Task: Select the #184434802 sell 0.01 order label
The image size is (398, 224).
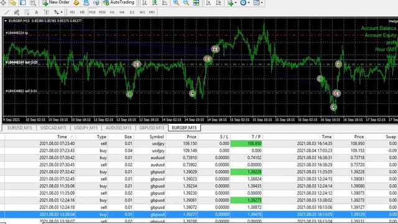Action: point(21,91)
